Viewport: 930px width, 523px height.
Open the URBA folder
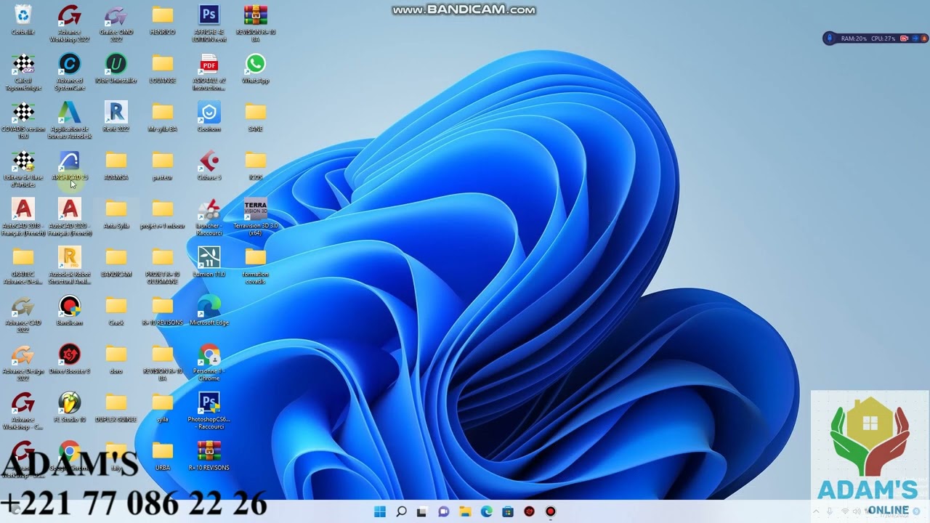pos(163,458)
